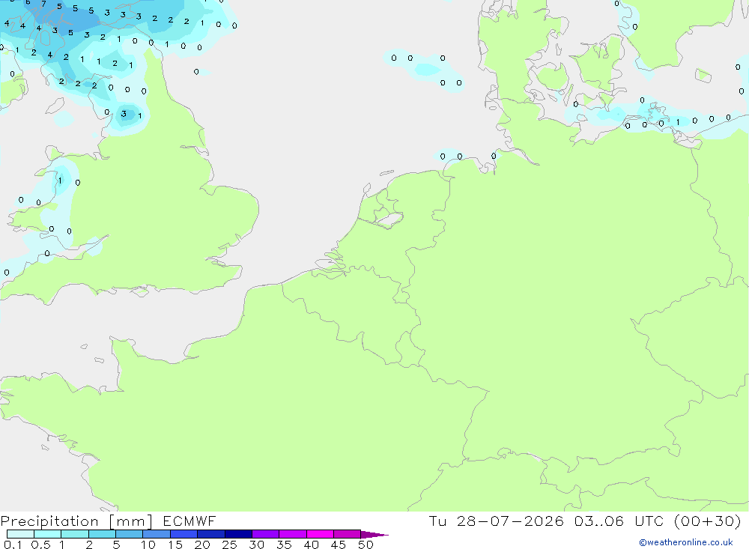This screenshot has height=549, width=749.
Task: Click the purple arrow tip ending the legend
Action: [x=374, y=535]
